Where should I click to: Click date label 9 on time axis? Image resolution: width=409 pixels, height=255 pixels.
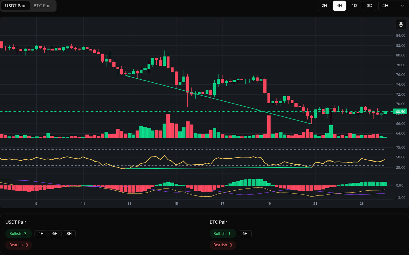click(36, 204)
